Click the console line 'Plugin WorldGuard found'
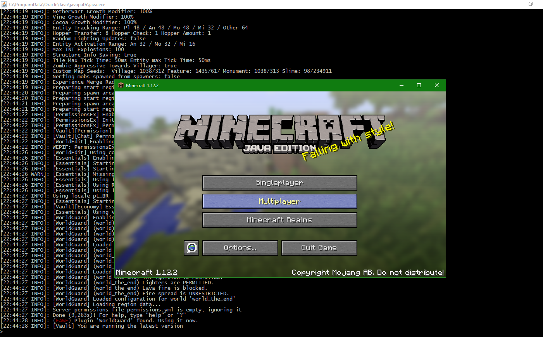 (x=99, y=320)
